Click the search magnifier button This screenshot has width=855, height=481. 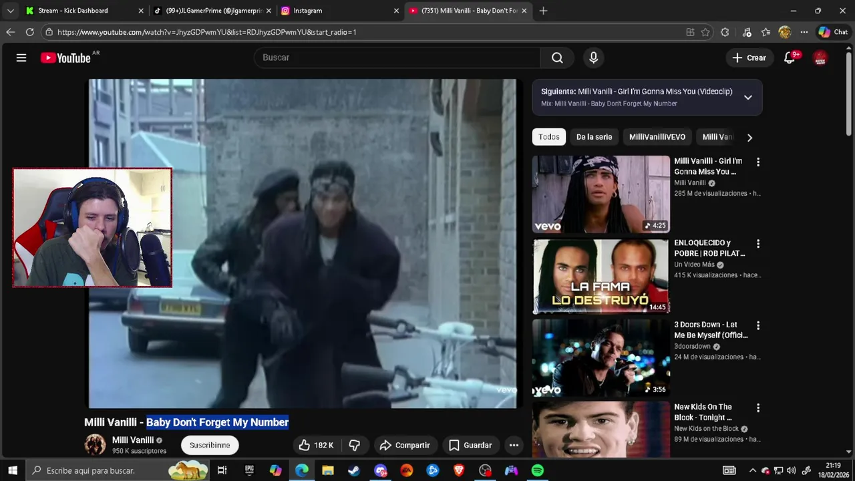coord(557,57)
